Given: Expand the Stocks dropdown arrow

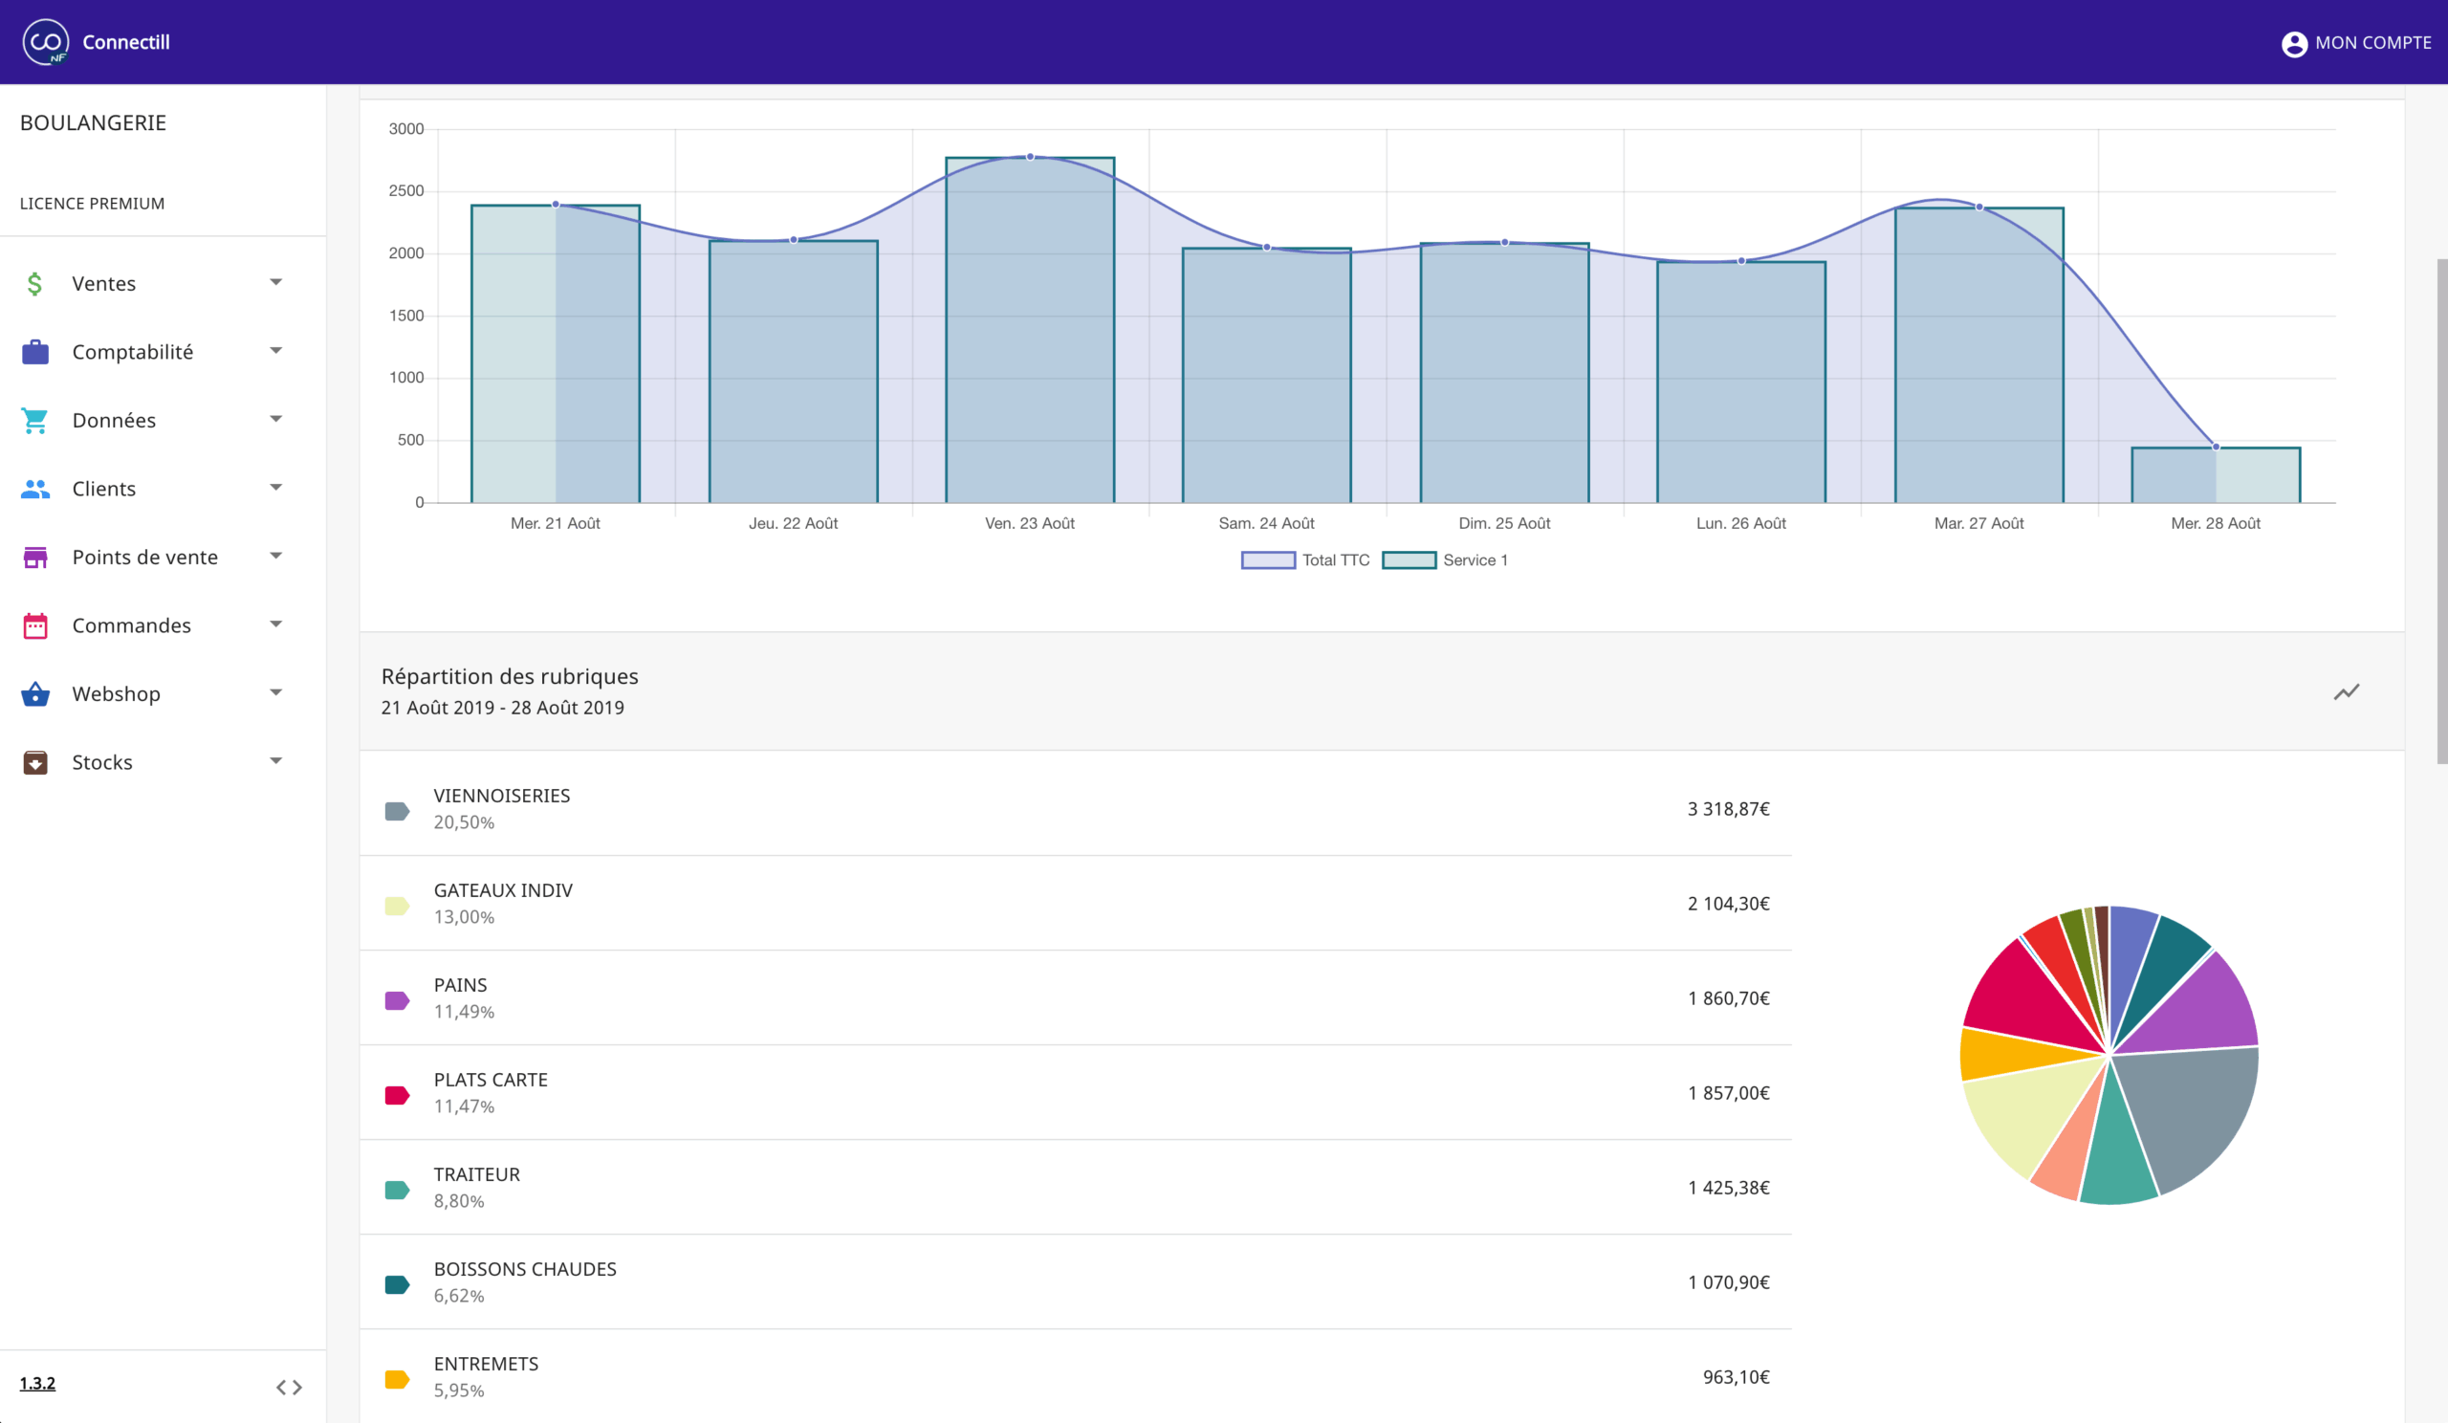Looking at the screenshot, I should tap(276, 761).
